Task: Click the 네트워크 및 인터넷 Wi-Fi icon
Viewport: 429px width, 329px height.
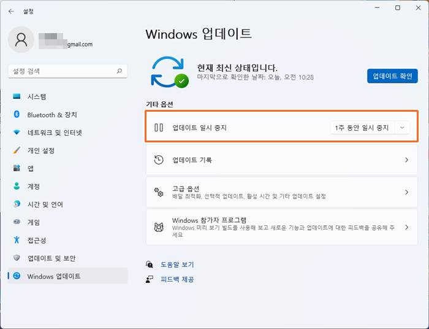Action: (17, 133)
